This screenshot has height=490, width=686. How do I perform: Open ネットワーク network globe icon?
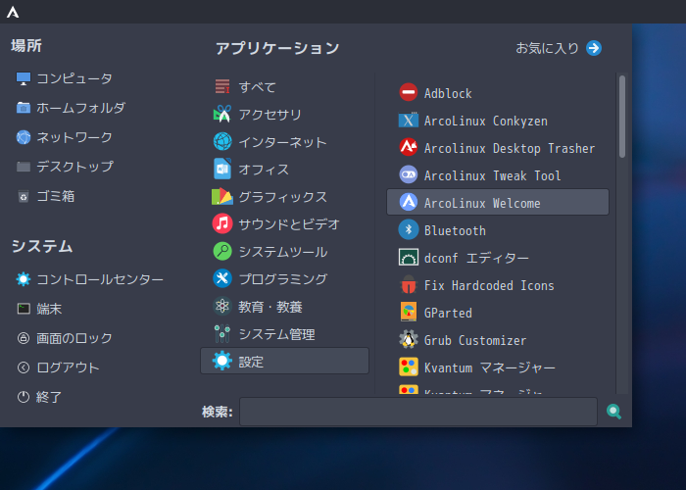pyautogui.click(x=24, y=137)
